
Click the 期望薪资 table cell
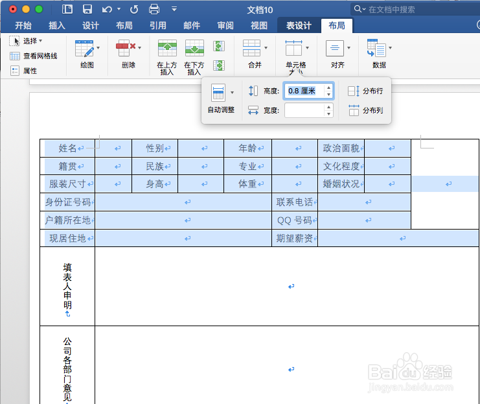(x=295, y=238)
